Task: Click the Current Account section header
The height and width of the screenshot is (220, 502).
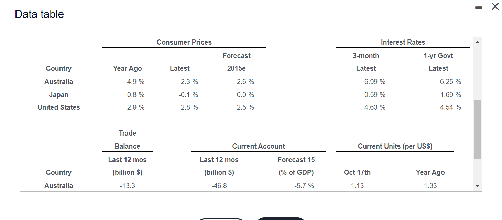Action: [x=258, y=146]
